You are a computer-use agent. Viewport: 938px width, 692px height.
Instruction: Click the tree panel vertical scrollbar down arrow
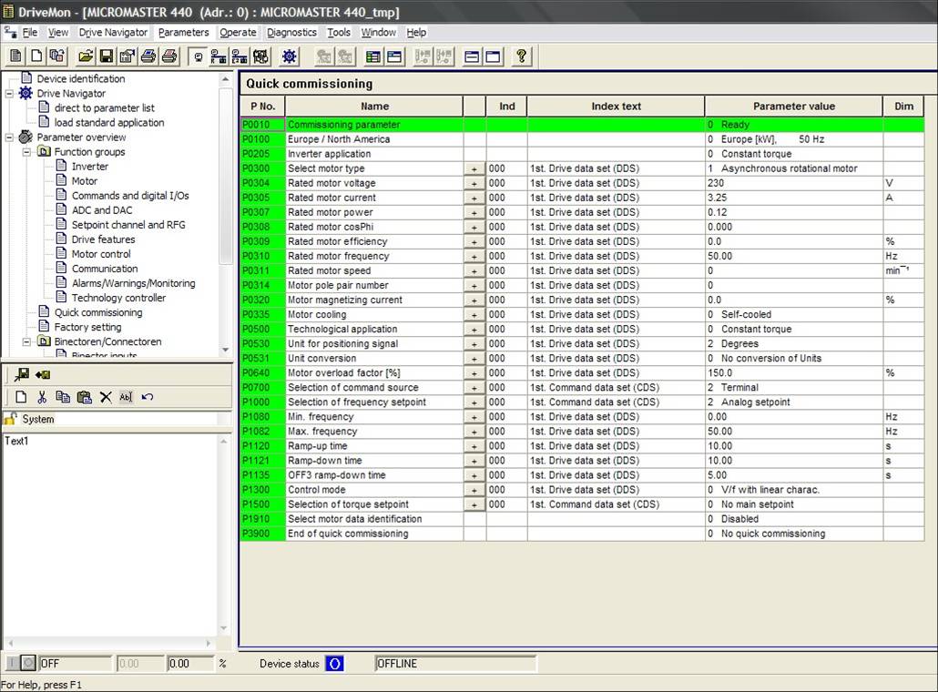point(225,350)
